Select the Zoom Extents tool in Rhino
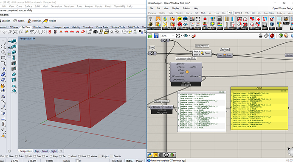 point(15,32)
